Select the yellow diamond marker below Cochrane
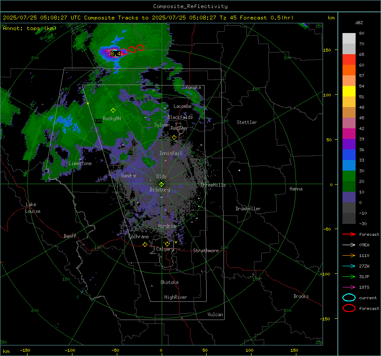The image size is (381, 356). (x=145, y=244)
